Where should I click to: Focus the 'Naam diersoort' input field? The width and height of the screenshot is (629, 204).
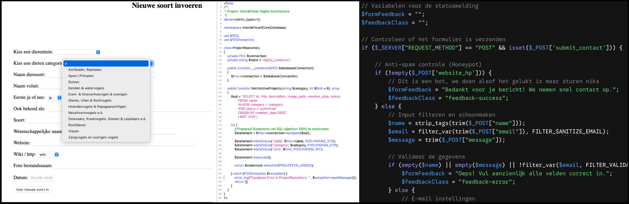pos(101,75)
